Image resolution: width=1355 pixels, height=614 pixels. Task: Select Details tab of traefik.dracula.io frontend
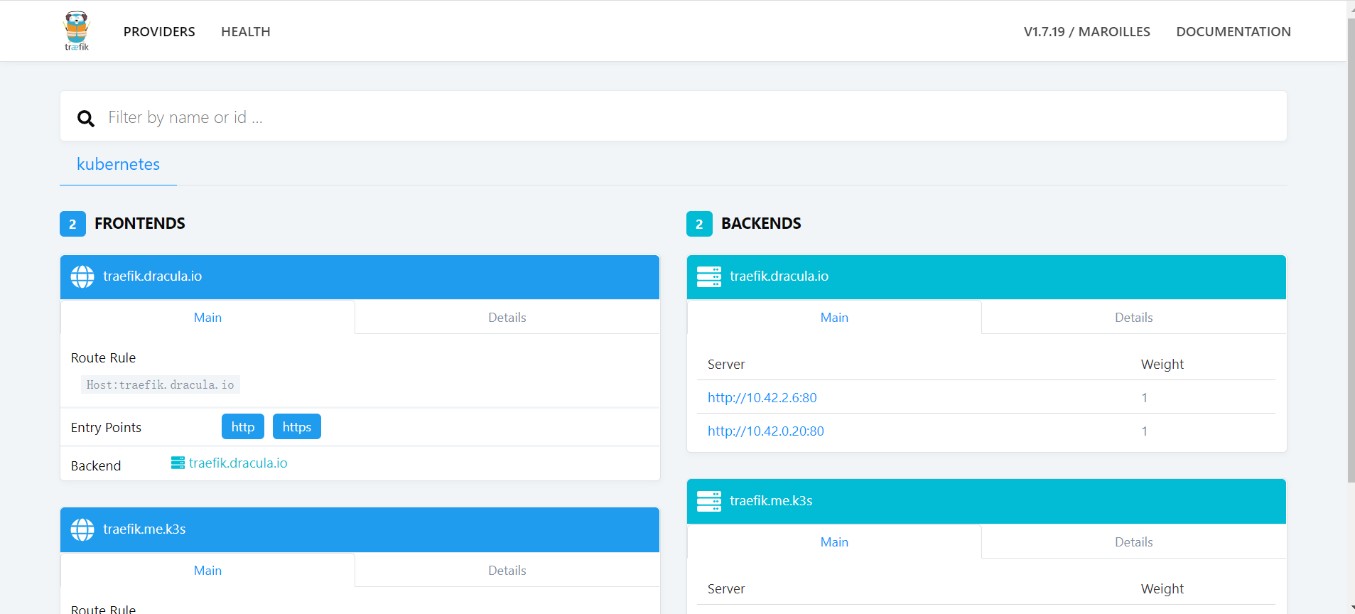click(x=507, y=318)
